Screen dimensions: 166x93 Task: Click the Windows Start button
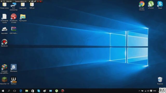pyautogui.click(x=3, y=91)
